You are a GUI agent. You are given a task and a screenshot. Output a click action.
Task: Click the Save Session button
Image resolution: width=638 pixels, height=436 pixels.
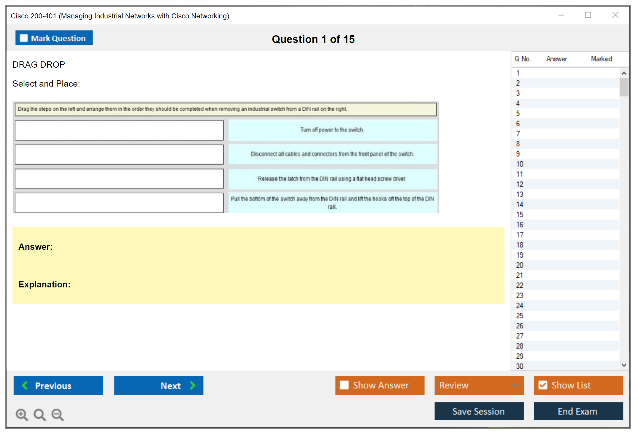point(479,411)
